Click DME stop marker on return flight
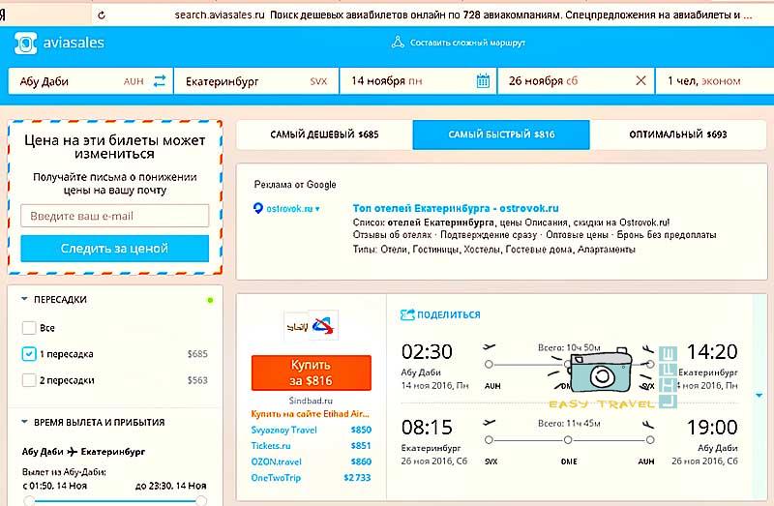The width and height of the screenshot is (774, 506). tap(568, 439)
